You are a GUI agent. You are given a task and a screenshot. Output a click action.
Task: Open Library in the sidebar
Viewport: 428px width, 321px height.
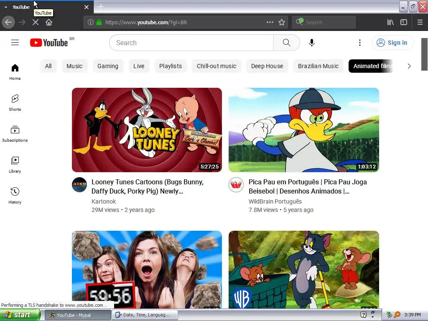15,165
